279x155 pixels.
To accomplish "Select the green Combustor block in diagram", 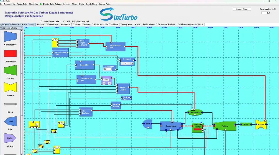I will [x=195, y=112].
